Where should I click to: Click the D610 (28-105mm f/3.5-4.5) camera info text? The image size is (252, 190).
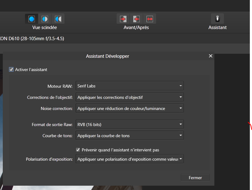pyautogui.click(x=36, y=39)
